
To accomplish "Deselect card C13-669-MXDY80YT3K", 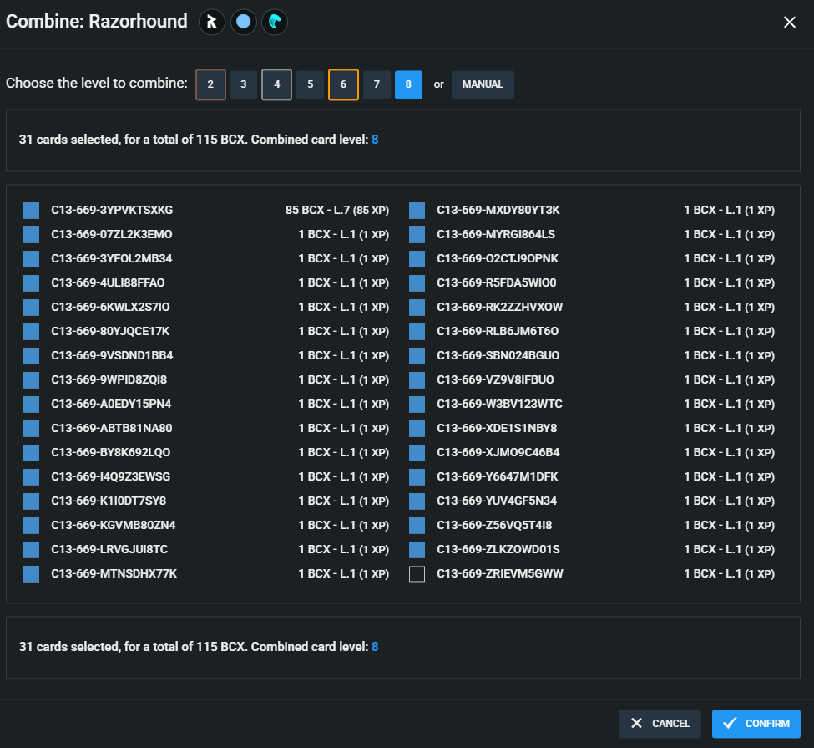I will tap(417, 211).
